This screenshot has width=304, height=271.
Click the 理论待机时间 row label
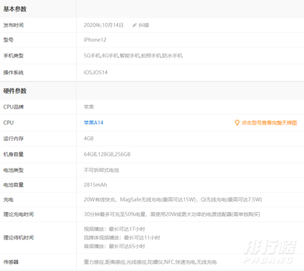[18, 238]
